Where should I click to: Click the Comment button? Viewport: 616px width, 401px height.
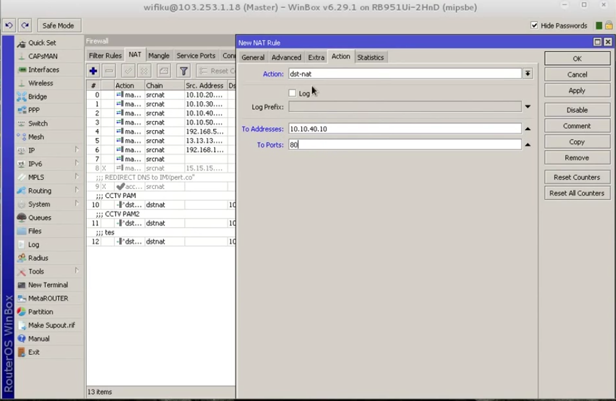577,126
